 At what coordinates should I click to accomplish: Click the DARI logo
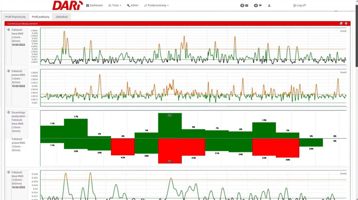pos(68,6)
